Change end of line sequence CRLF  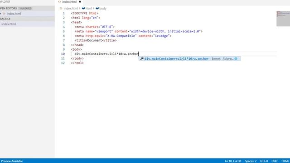(x=275, y=161)
